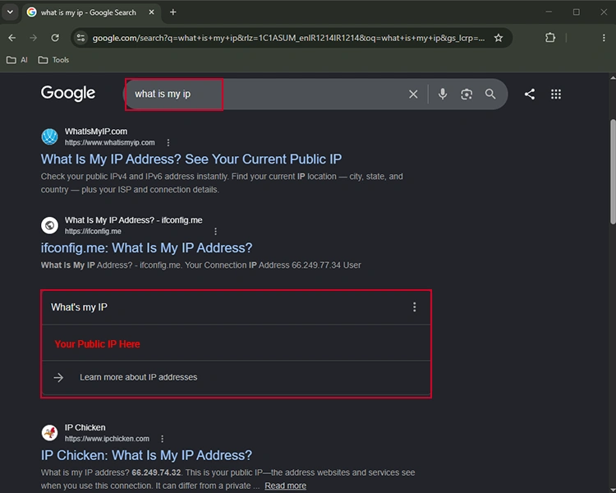This screenshot has height=493, width=616.
Task: Start voice search with microphone icon
Action: (x=443, y=94)
